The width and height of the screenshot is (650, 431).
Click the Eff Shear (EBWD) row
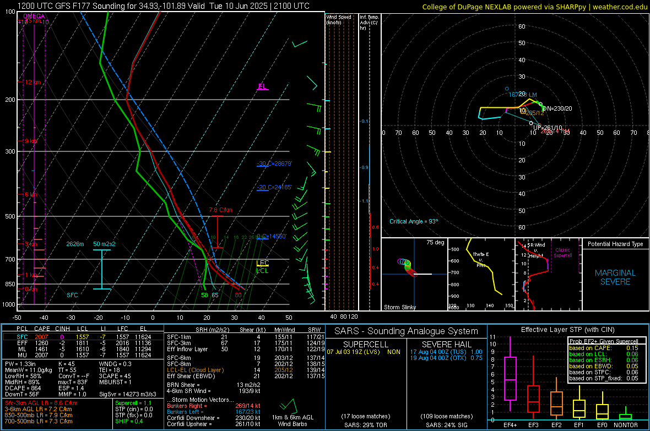pos(246,376)
